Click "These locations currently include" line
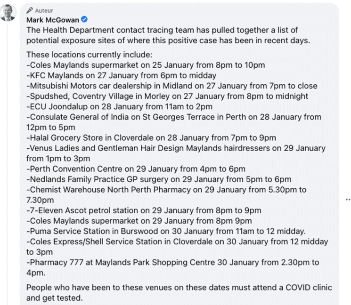The image size is (351, 305). click(x=90, y=55)
